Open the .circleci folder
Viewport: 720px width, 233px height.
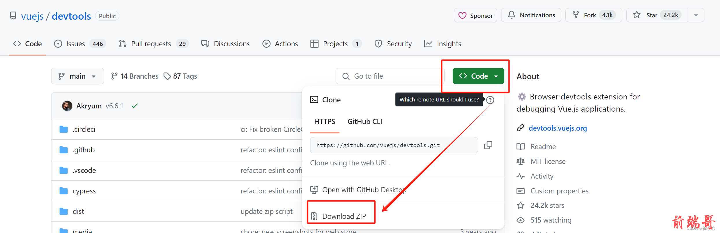coord(84,129)
